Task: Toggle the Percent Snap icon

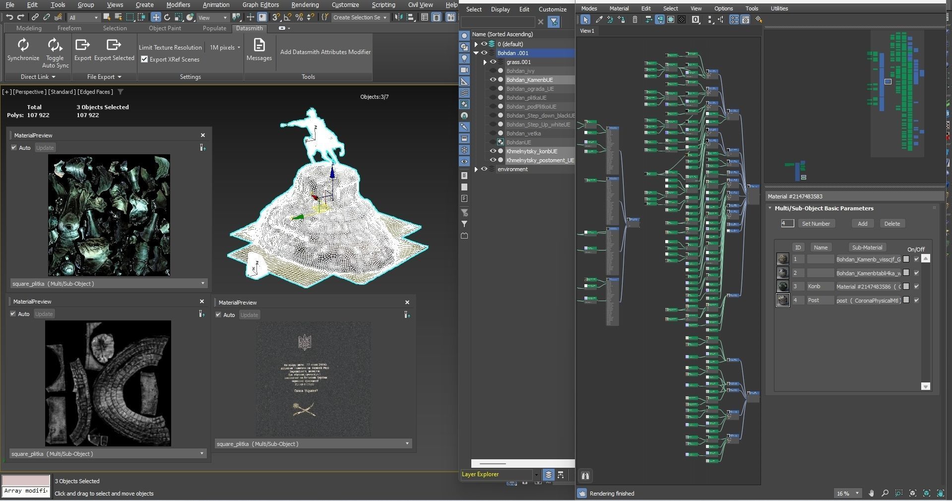Action: tap(299, 17)
